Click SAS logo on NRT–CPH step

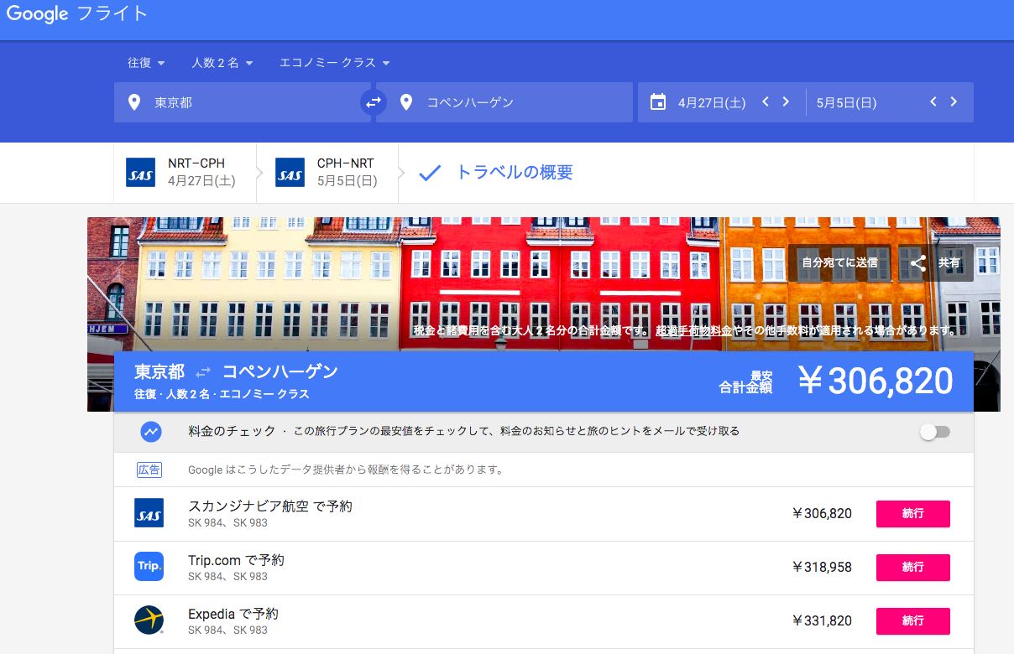(140, 172)
